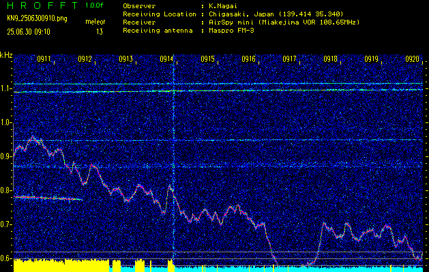
Task: Click the HROFFT title text
Action: [x=42, y=5]
